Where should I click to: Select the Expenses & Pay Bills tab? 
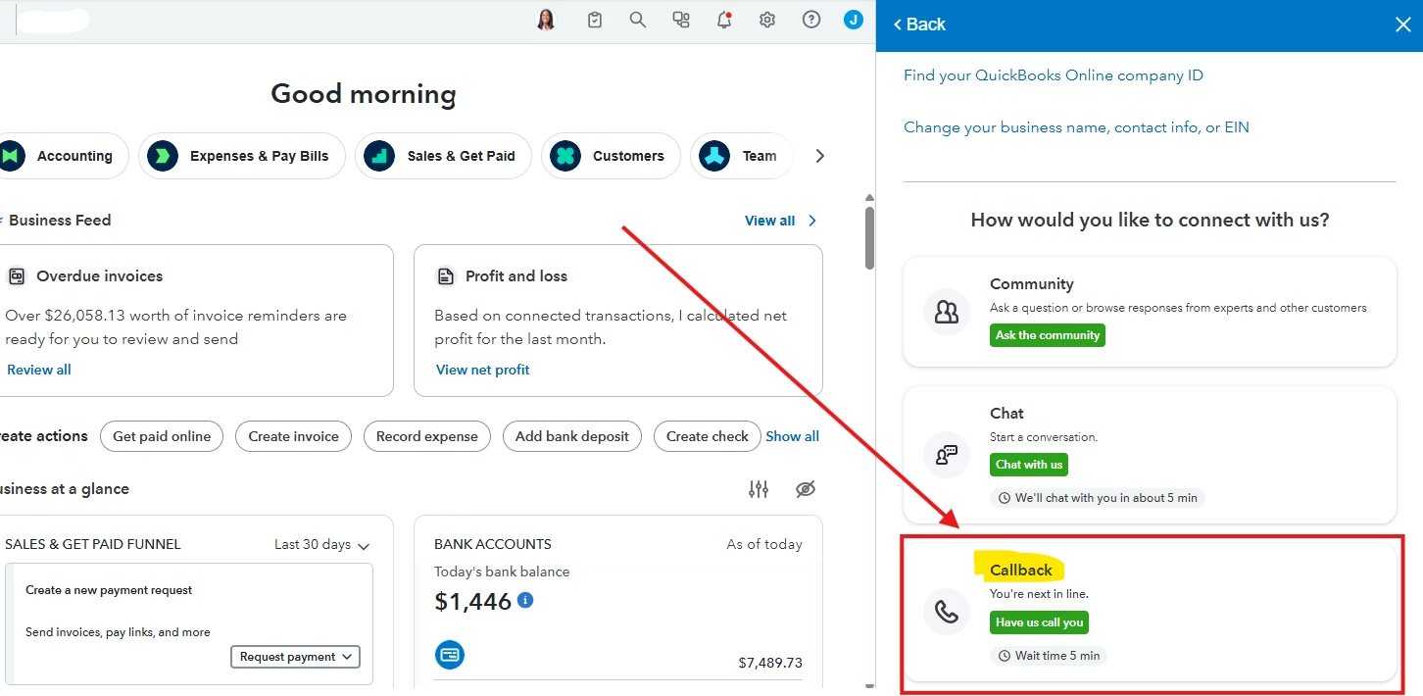(242, 156)
